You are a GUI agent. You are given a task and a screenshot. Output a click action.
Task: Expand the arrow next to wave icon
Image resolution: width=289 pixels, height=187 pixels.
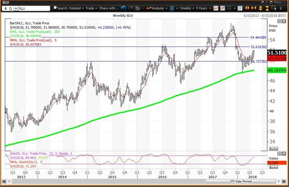(x=177, y=9)
